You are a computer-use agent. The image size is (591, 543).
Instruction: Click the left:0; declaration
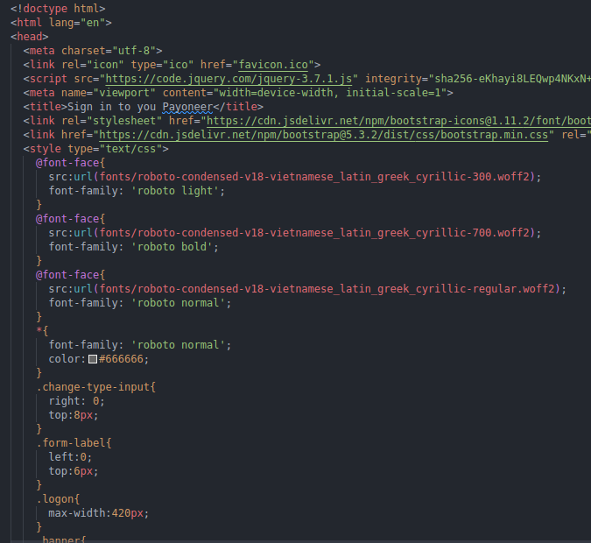tap(71, 457)
